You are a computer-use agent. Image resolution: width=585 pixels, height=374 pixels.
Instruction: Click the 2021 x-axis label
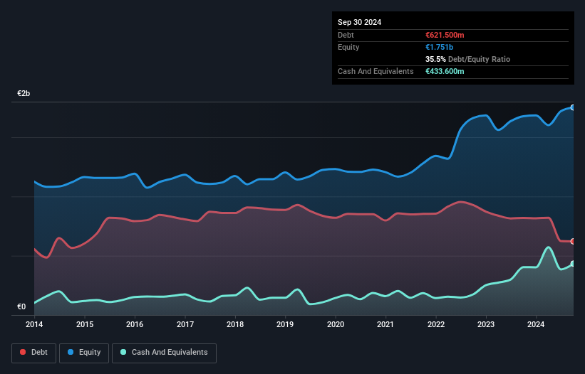click(385, 324)
